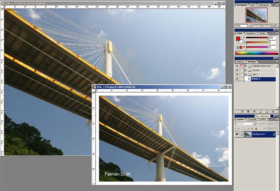Click the Background layer padlock icon
Image resolution: width=280 pixels, height=191 pixels.
click(274, 135)
